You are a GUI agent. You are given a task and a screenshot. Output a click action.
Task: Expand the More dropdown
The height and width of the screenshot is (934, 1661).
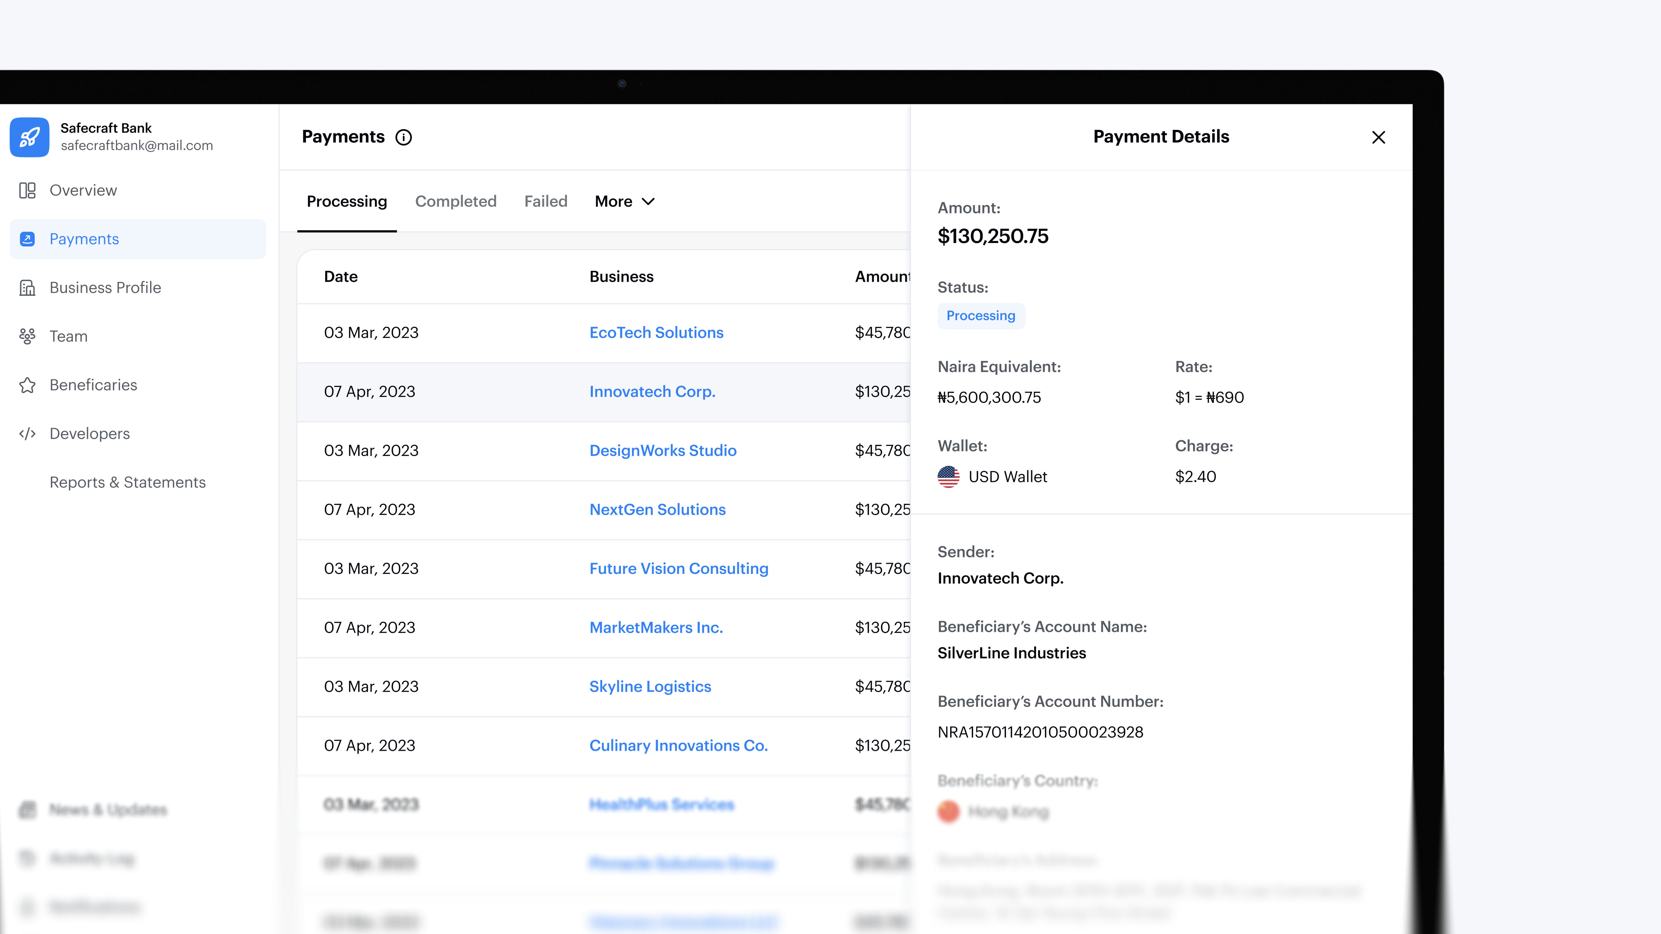point(625,201)
